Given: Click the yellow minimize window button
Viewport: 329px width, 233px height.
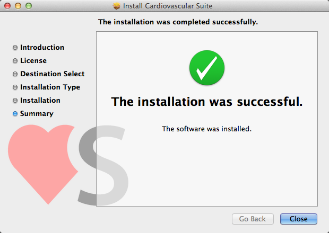Looking at the screenshot, I should (18, 6).
